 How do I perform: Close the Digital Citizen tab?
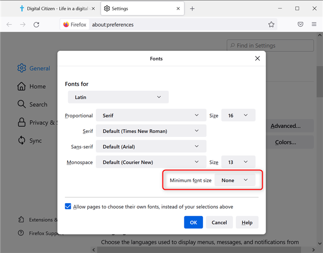pos(93,8)
